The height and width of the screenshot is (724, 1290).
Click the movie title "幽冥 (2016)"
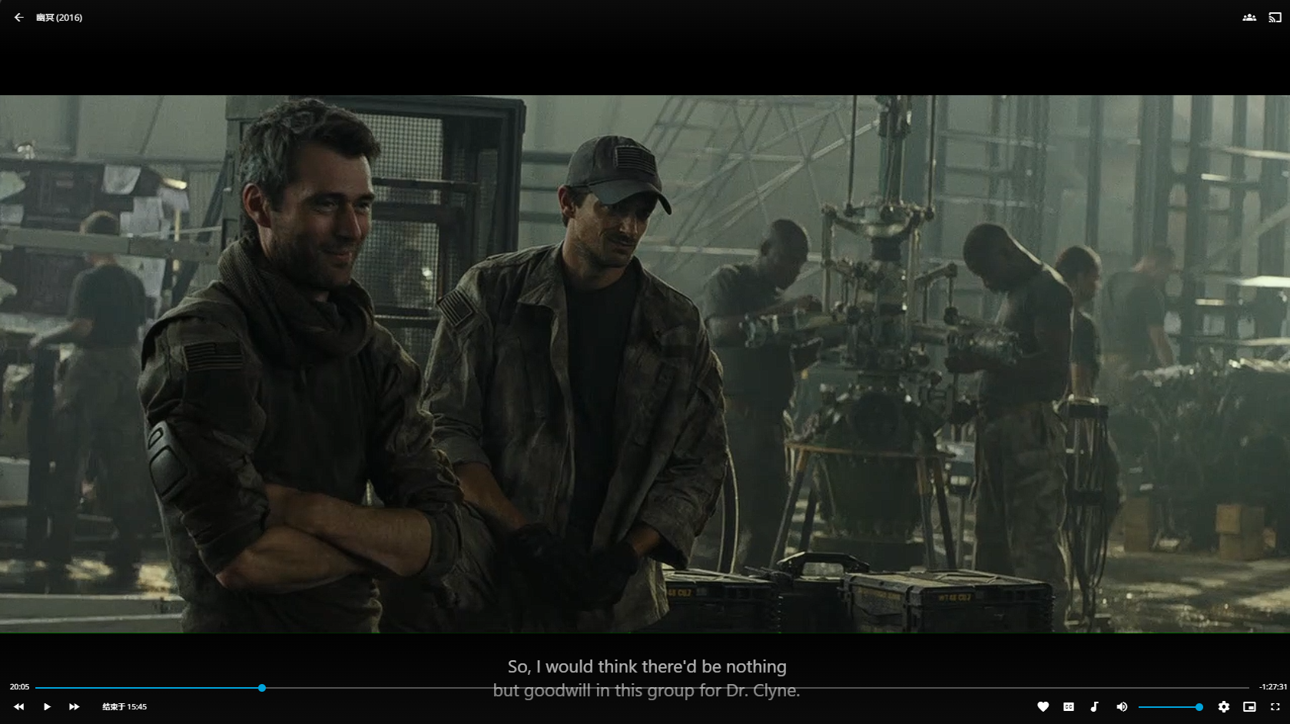[x=59, y=18]
